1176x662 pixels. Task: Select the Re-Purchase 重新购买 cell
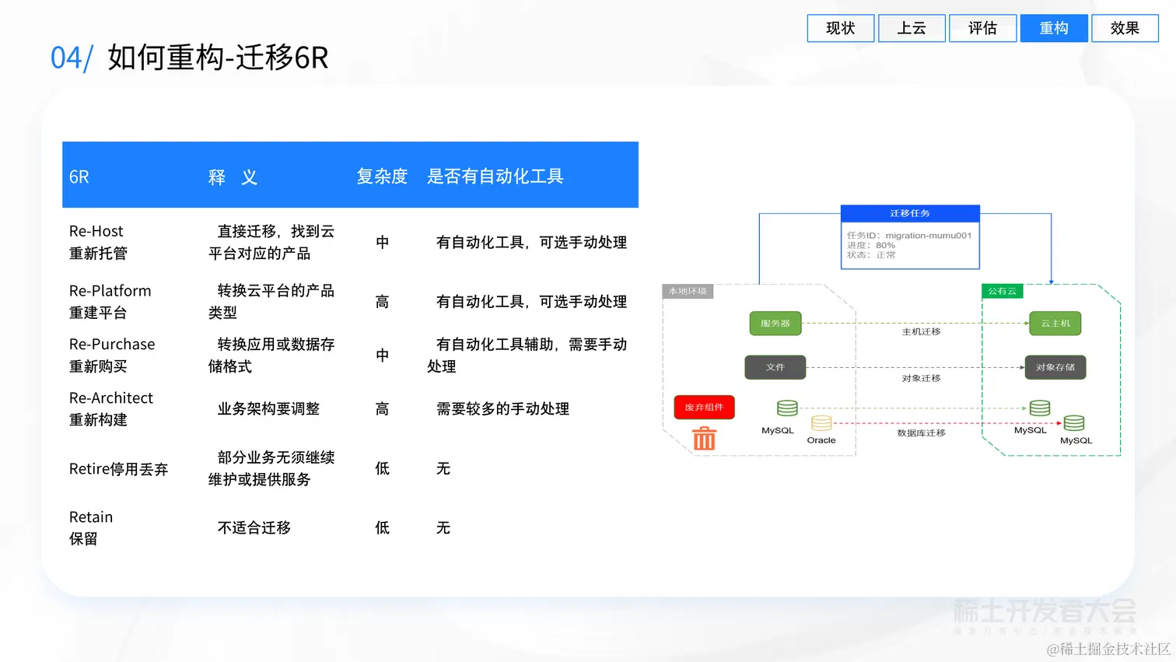pyautogui.click(x=112, y=355)
